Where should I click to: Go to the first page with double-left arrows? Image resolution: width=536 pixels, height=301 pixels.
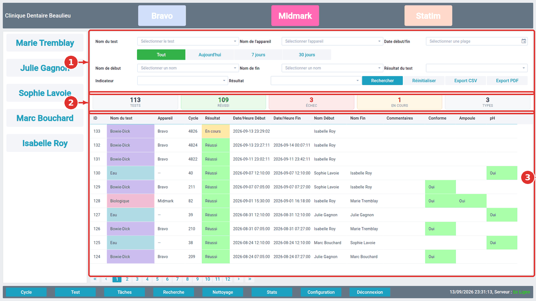[95, 279]
